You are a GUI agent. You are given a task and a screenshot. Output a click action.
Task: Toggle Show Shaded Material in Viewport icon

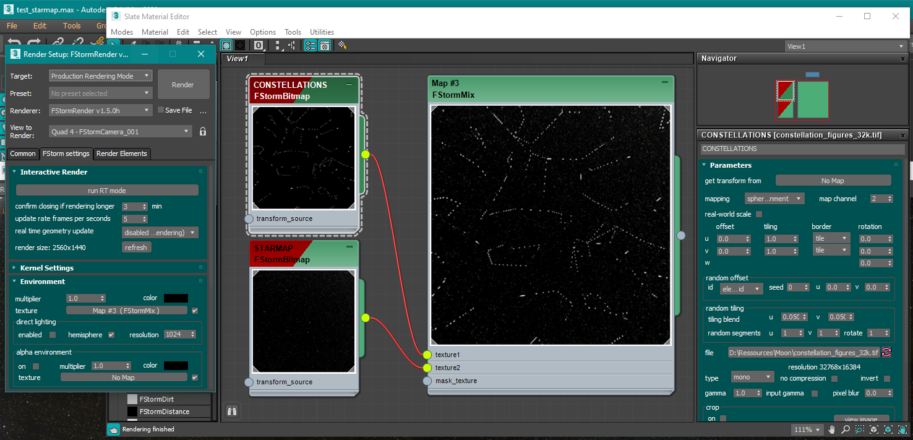pyautogui.click(x=226, y=46)
